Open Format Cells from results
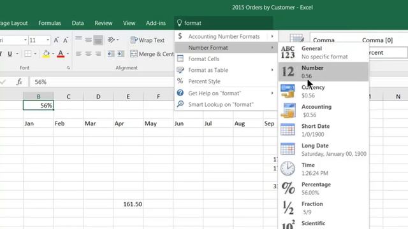The height and width of the screenshot is (229, 408). point(226,59)
